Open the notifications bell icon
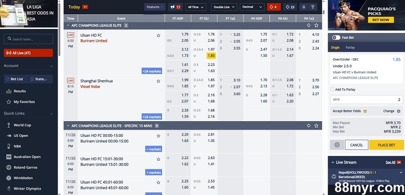Viewport: 405px width, 195px height. [x=304, y=7]
